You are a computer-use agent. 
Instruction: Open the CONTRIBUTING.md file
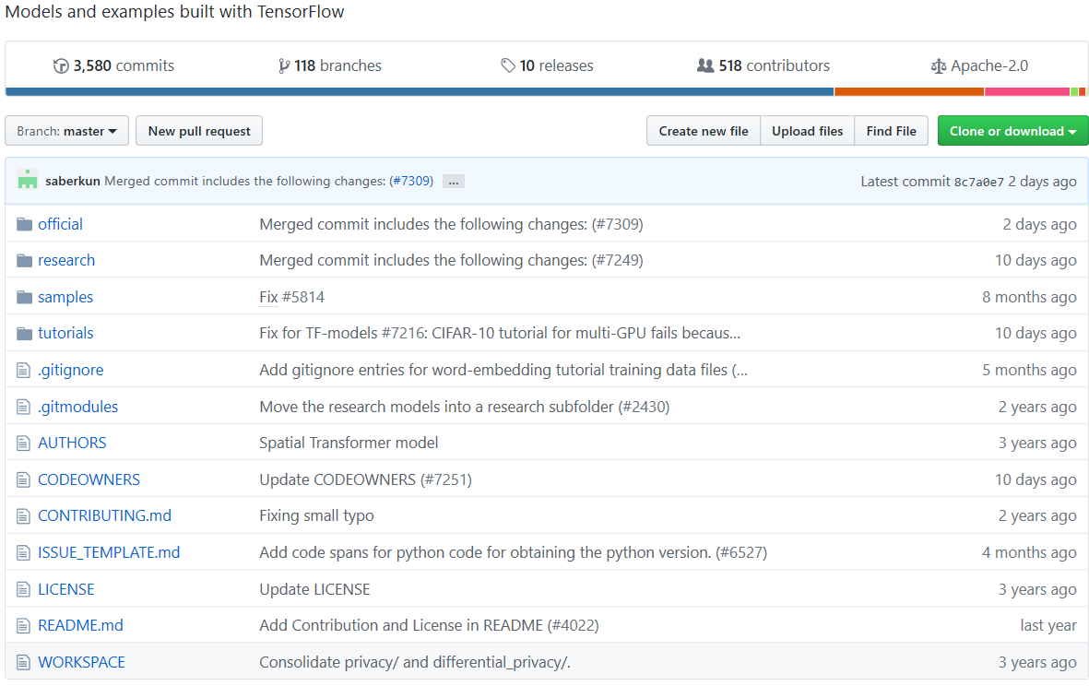pyautogui.click(x=105, y=516)
